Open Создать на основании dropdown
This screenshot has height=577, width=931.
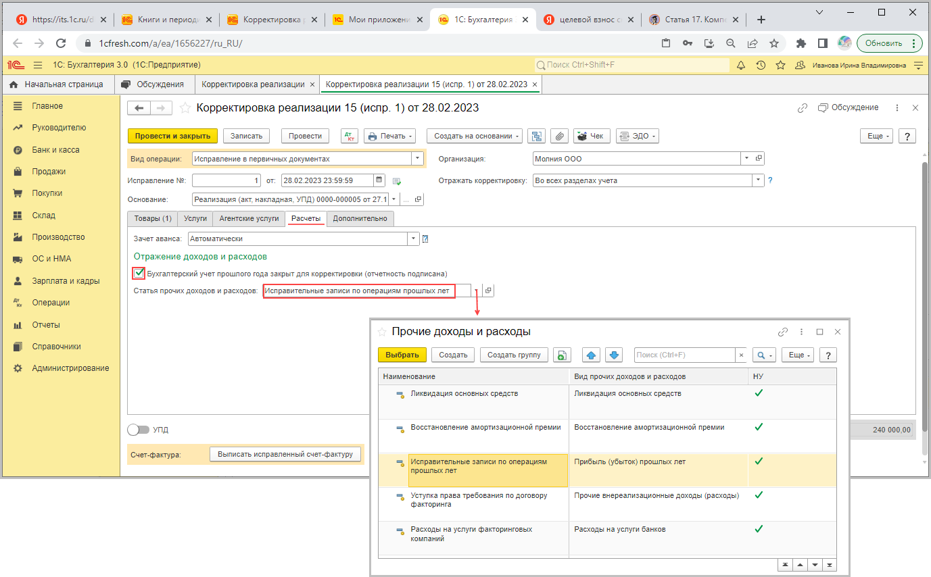click(x=474, y=136)
